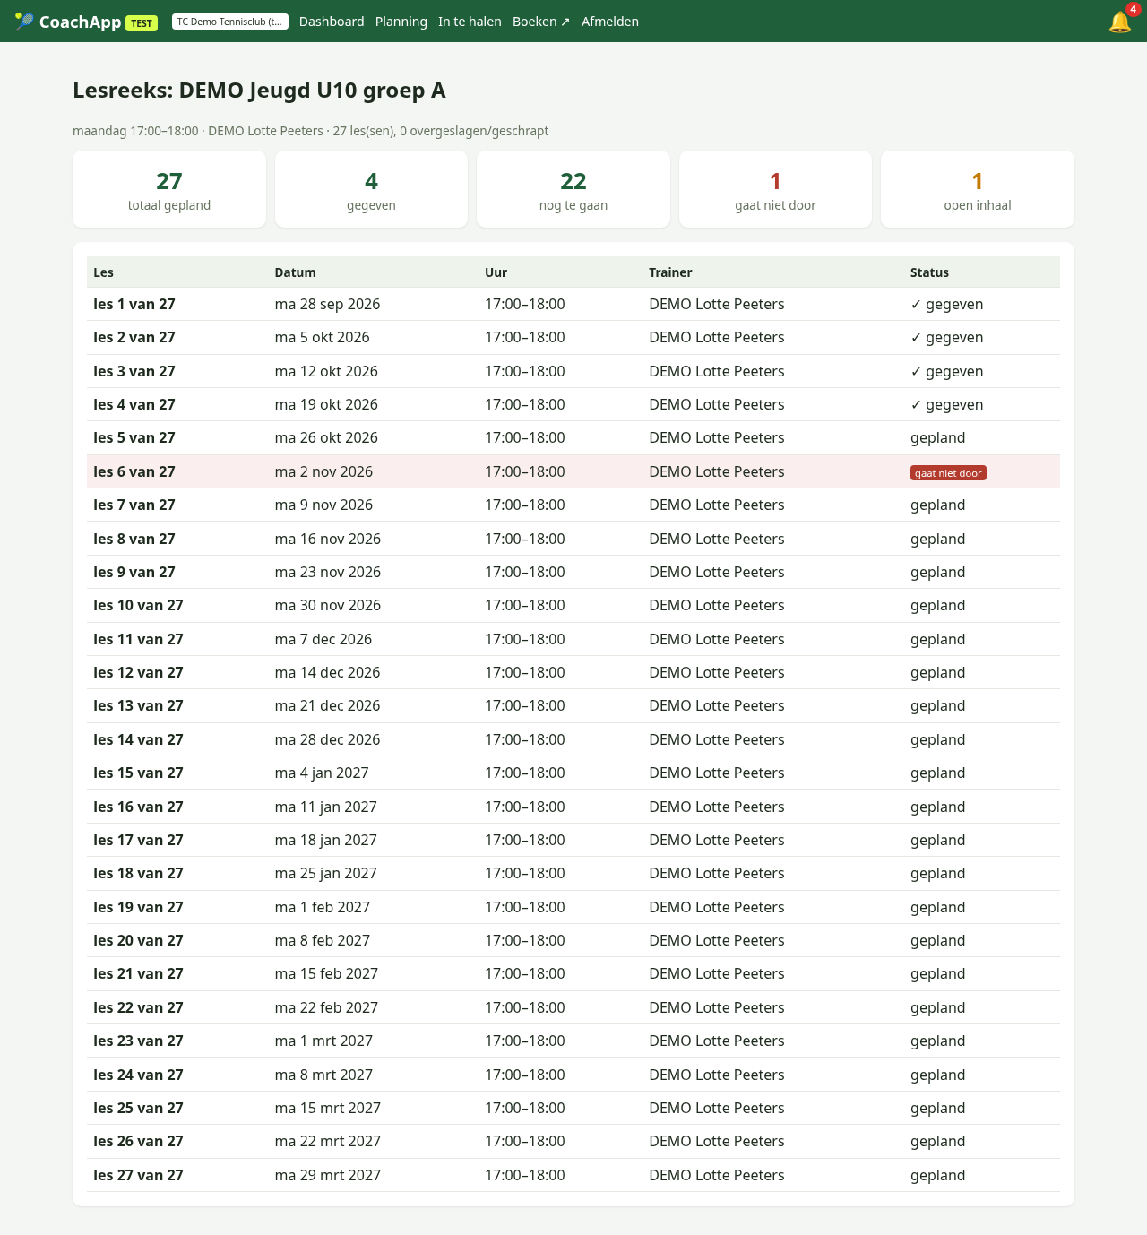1147x1235 pixels.
Task: Click gepland status for les 25
Action: tap(937, 1108)
